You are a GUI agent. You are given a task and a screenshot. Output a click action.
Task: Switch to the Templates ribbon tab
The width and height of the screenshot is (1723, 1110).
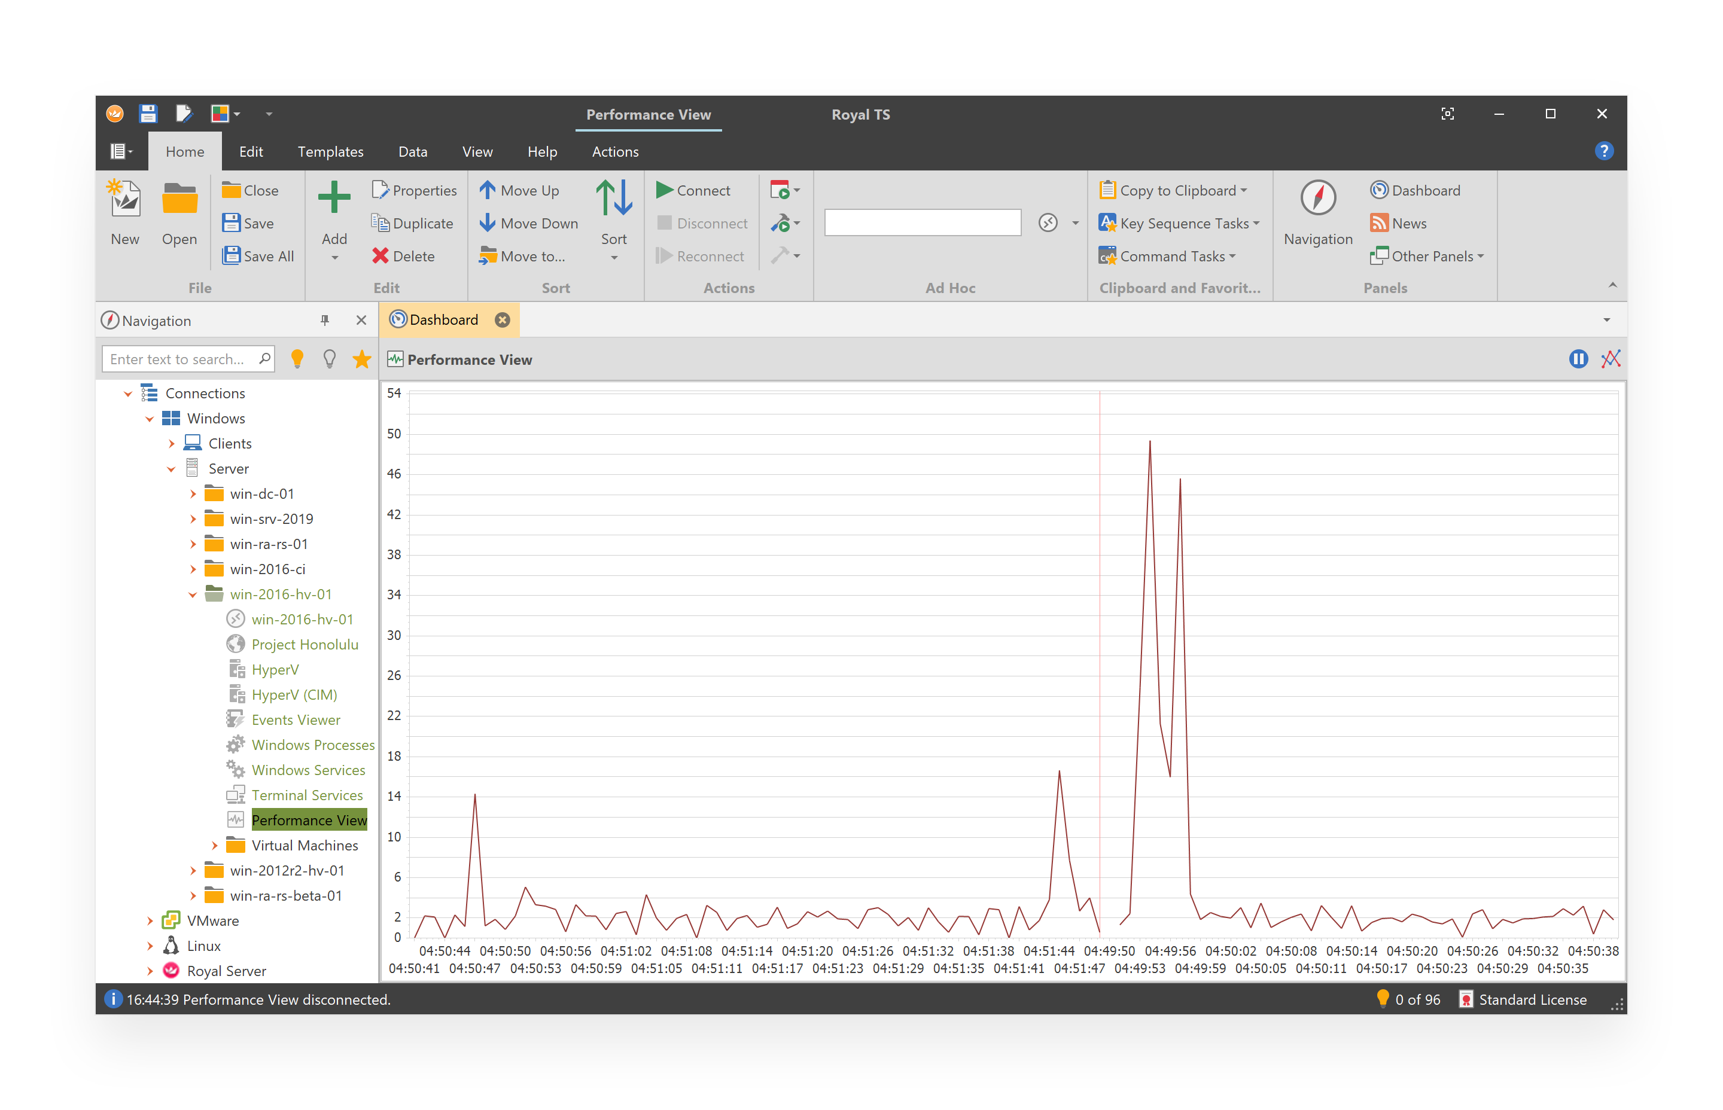tap(330, 151)
